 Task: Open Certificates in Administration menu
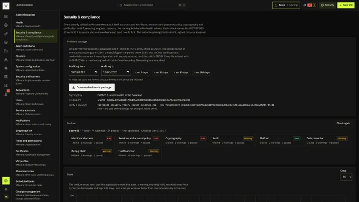[x=35, y=153]
